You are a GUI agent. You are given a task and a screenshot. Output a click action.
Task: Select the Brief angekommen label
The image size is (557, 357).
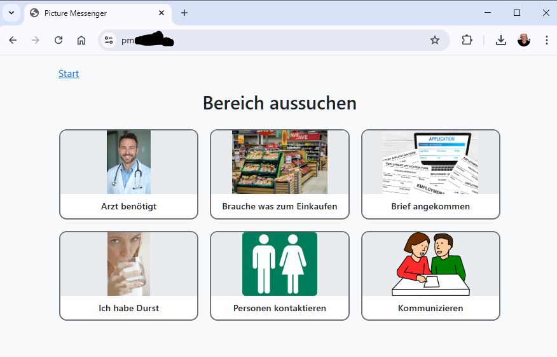pyautogui.click(x=430, y=206)
